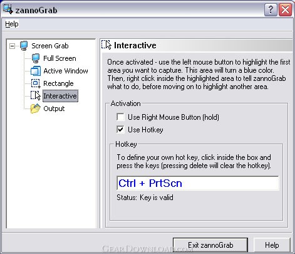Click inside the Ctrl + PrtScn hotkey box
Image resolution: width=295 pixels, height=254 pixels.
pyautogui.click(x=198, y=183)
